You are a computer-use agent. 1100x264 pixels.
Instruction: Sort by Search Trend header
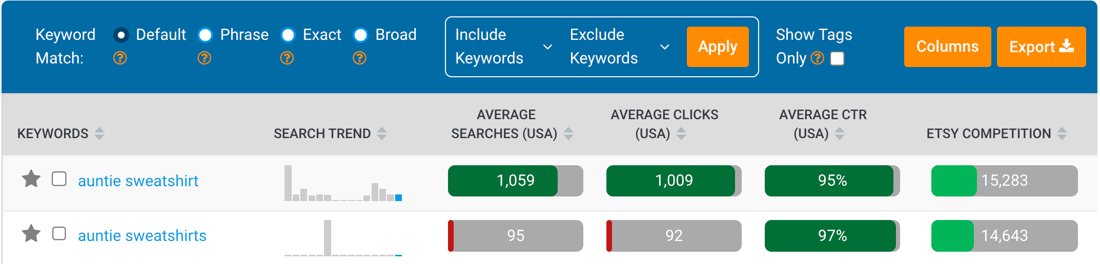tap(382, 134)
